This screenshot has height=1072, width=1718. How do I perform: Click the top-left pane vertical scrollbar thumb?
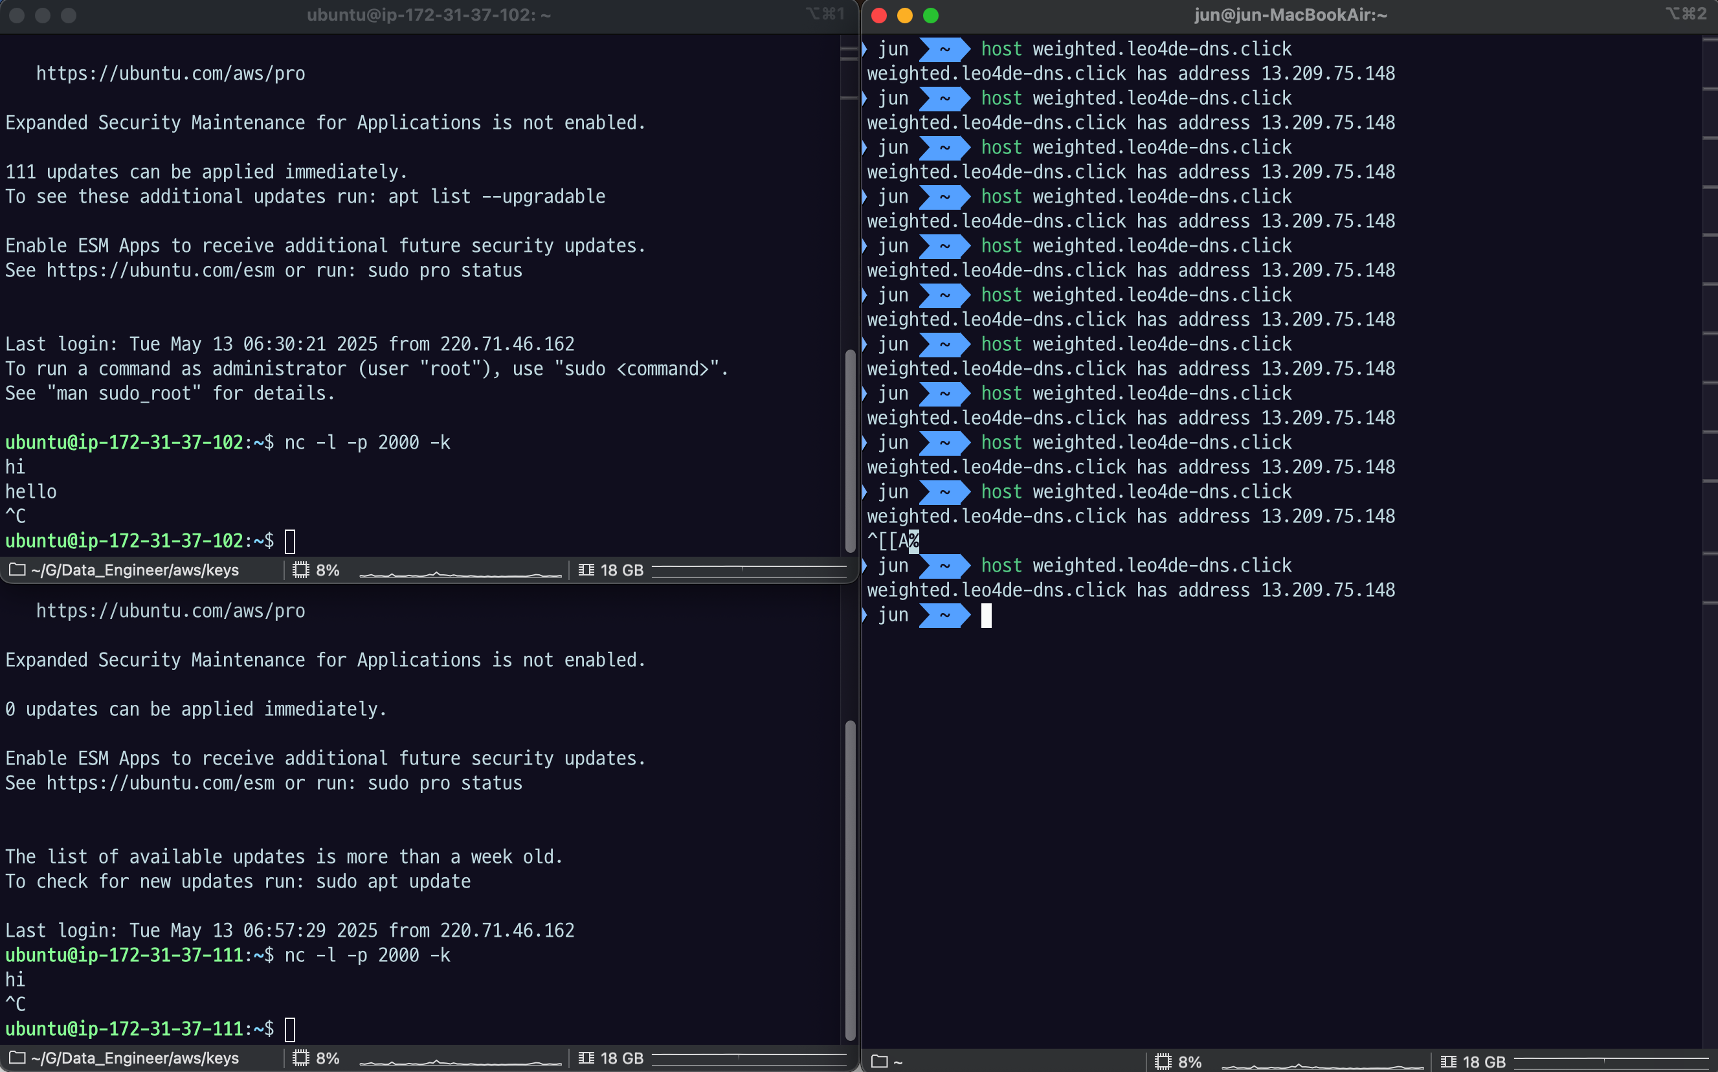[x=850, y=451]
